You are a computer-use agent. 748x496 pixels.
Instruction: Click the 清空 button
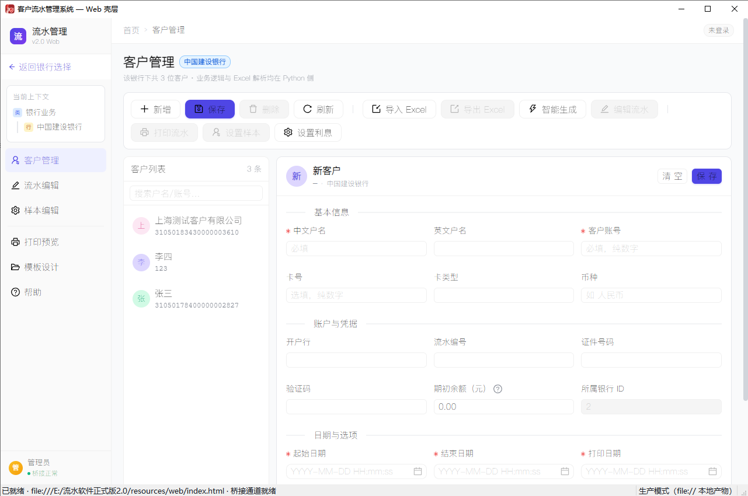point(672,176)
